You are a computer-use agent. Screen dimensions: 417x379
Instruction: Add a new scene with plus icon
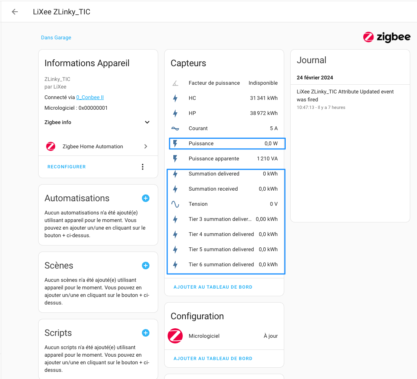point(145,266)
